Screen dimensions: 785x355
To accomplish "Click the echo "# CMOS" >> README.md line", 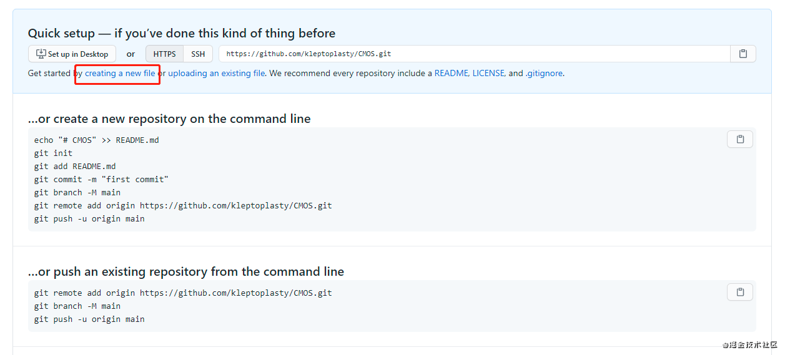I will [97, 140].
